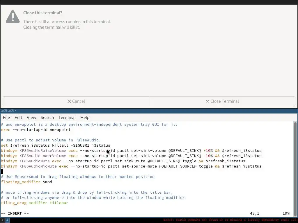
Task: Click the '-10%' value in LowerVolume line
Action: 208,156
